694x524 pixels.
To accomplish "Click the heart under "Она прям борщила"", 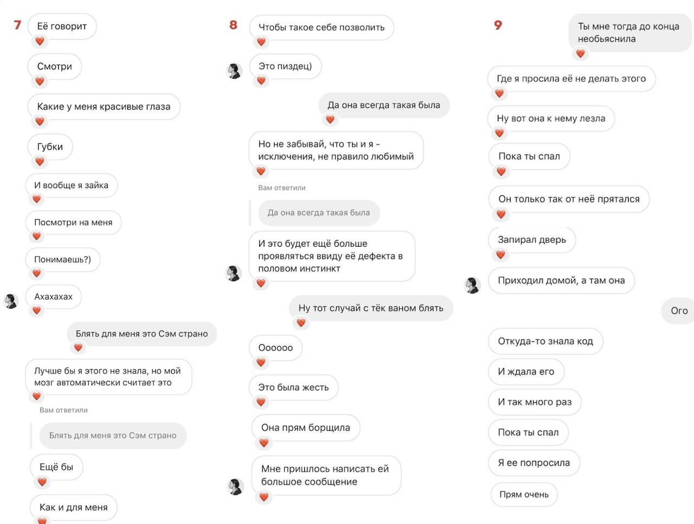I will [x=264, y=443].
